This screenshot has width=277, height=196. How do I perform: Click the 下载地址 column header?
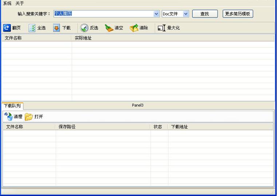tap(220, 127)
